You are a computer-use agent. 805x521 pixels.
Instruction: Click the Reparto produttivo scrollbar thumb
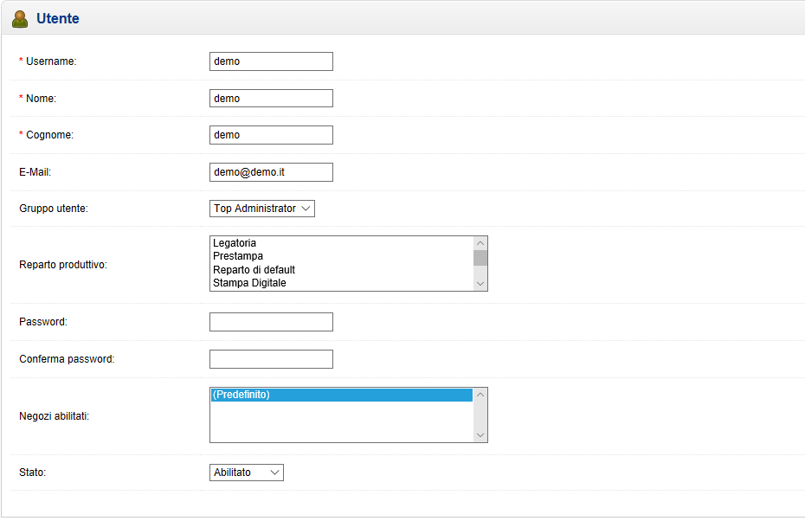(480, 258)
